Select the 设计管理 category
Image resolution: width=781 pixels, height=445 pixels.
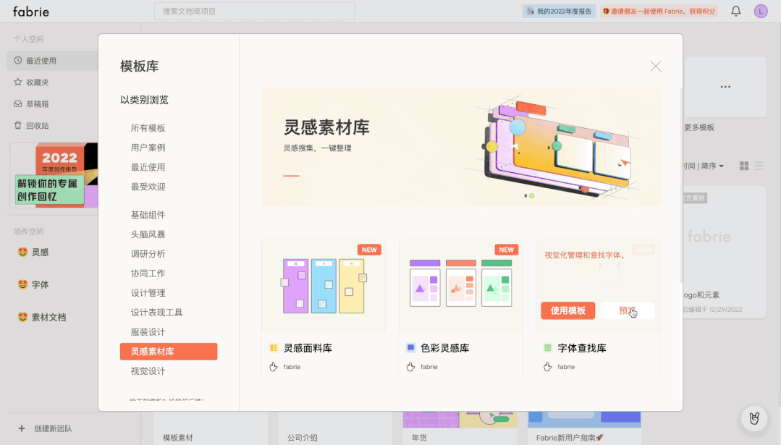point(148,292)
